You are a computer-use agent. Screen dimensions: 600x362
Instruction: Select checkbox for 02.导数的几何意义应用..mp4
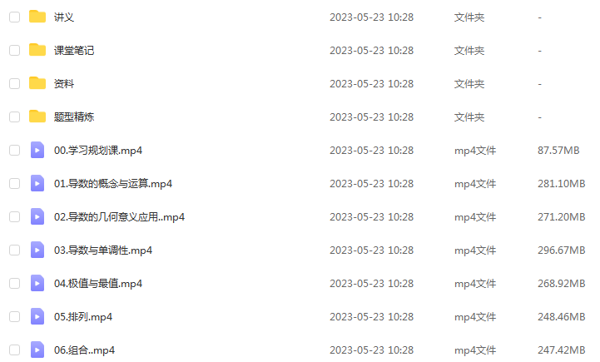tap(14, 216)
